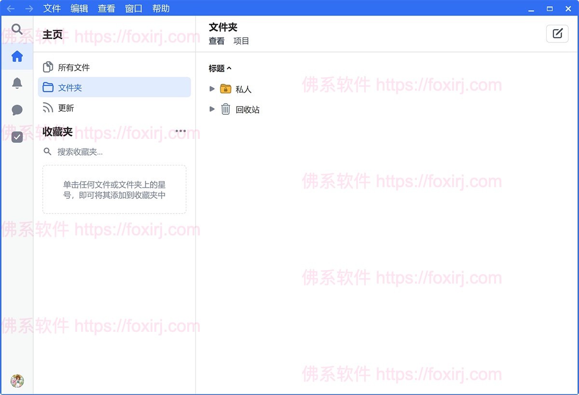This screenshot has width=579, height=395.
Task: Select the tasks checkmark icon in the sidebar
Action: point(17,137)
